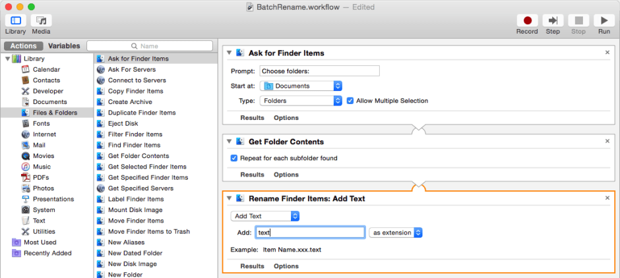Switch to the Variables tab

(x=64, y=46)
